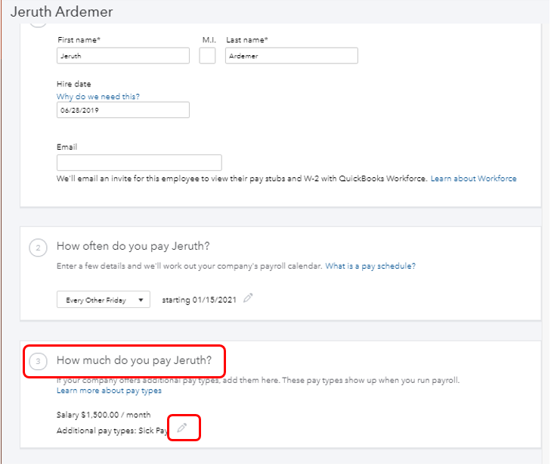The height and width of the screenshot is (467, 551).
Task: Open the Every Other Friday dropdown
Action: [104, 300]
